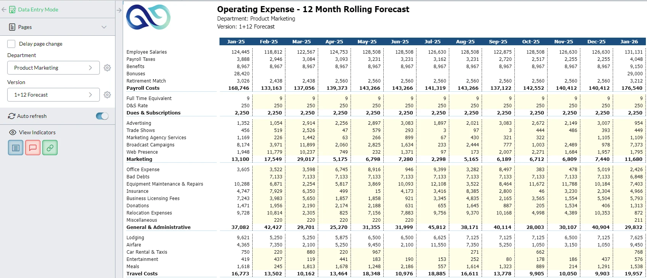The height and width of the screenshot is (278, 647).
Task: Click the Dues & Subscriptions row label
Action: [154, 113]
